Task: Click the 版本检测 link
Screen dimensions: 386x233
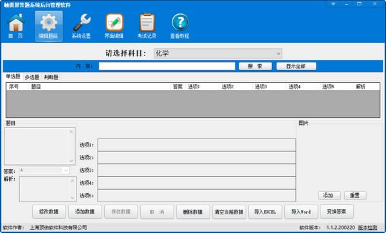Action: click(367, 228)
